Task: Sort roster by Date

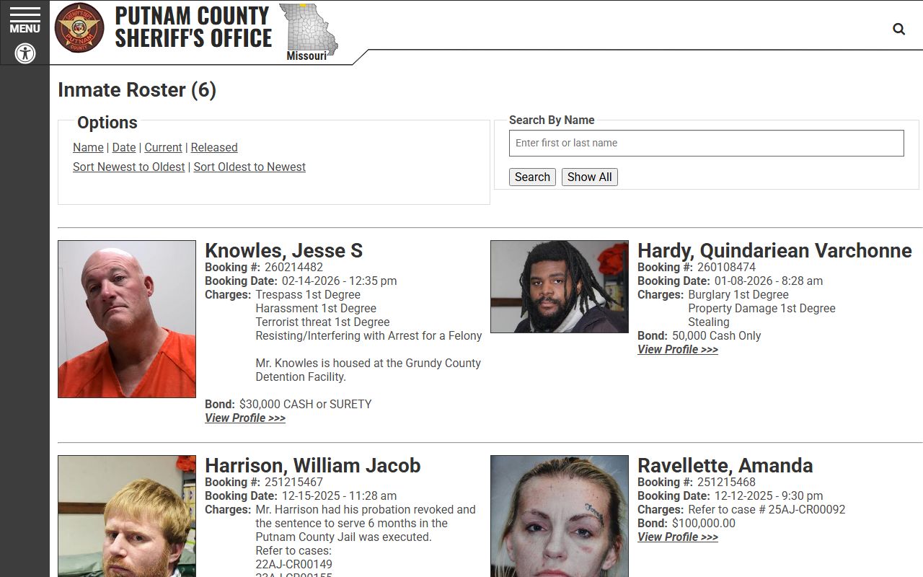Action: coord(124,147)
